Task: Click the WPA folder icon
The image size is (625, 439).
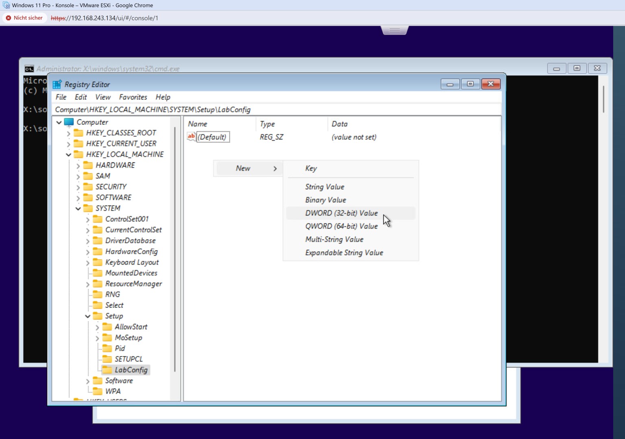Action: click(x=98, y=391)
